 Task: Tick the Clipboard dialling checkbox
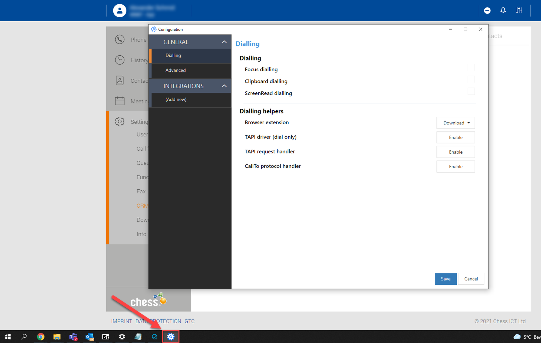471,79
